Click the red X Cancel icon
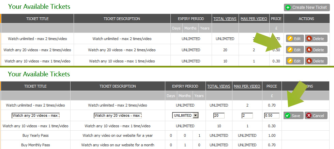Viewport: 334px width, 149px height. click(x=309, y=116)
